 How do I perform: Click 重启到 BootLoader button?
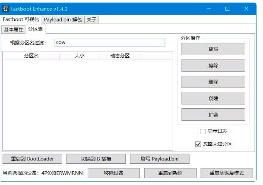coord(32,159)
